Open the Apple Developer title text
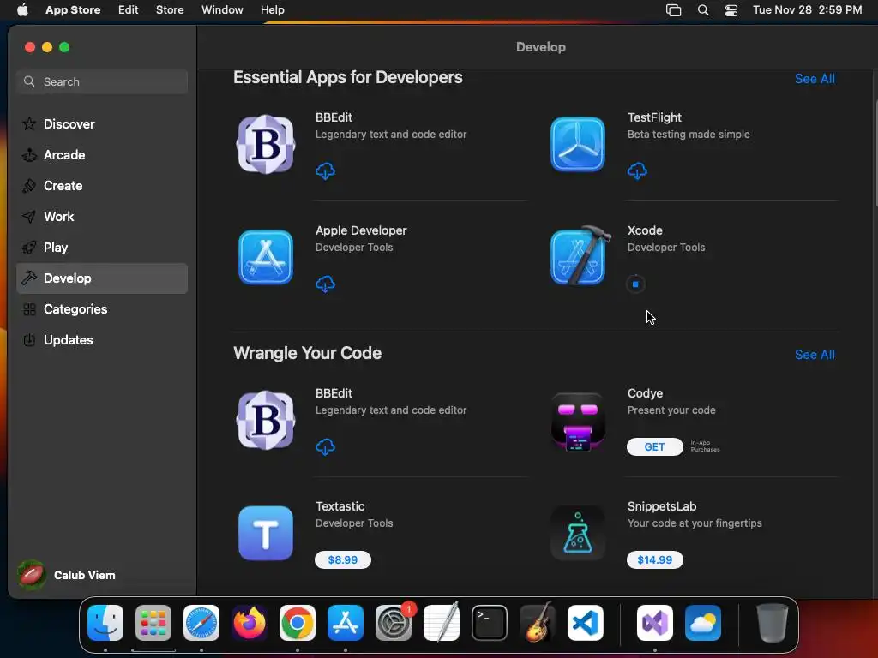 tap(361, 230)
